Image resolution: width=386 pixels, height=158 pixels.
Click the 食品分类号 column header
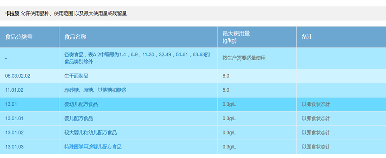pyautogui.click(x=19, y=37)
